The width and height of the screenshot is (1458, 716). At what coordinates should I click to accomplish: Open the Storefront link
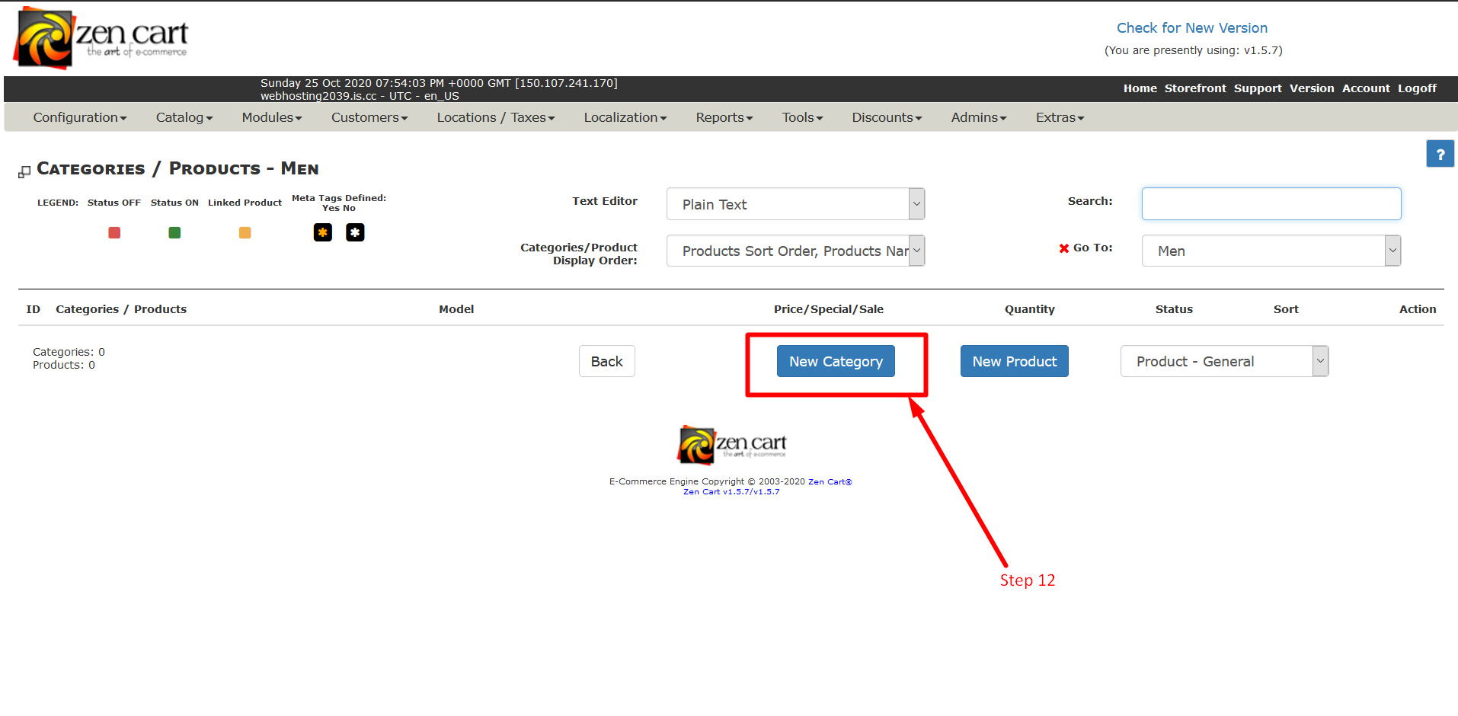click(x=1195, y=88)
